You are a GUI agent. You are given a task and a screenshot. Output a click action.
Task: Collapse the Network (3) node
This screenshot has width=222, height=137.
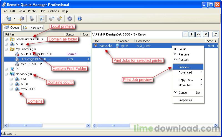(6, 74)
